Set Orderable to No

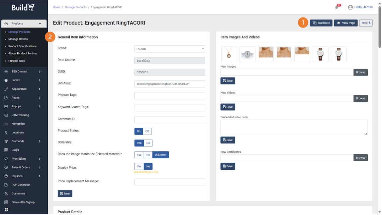pyautogui.click(x=148, y=143)
